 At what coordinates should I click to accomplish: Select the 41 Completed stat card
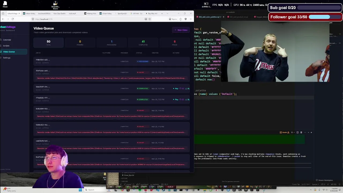143,43
